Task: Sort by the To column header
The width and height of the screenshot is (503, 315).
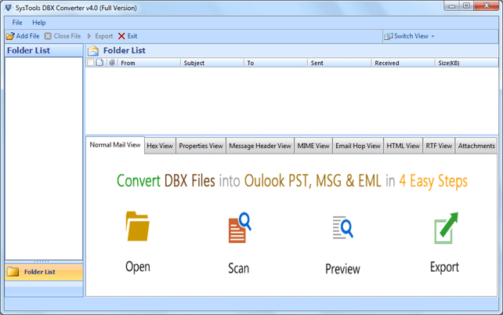Action: pos(276,63)
